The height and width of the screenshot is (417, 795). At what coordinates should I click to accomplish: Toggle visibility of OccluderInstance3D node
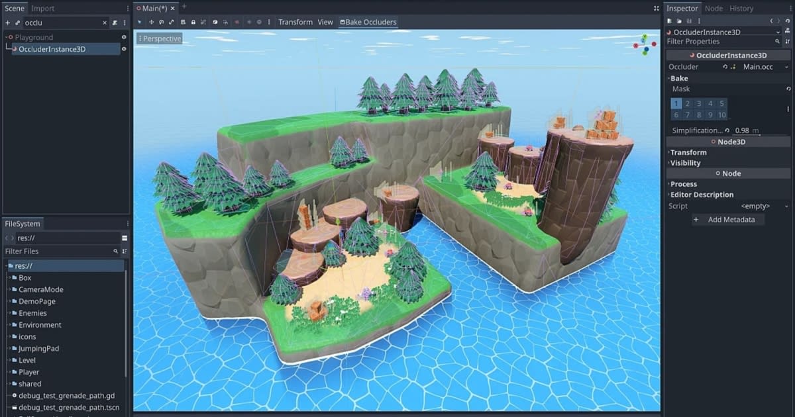pyautogui.click(x=124, y=49)
